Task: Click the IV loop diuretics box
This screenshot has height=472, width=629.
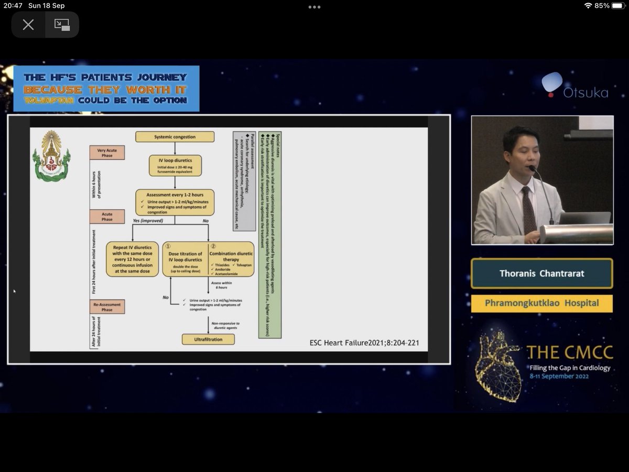Action: [x=175, y=165]
